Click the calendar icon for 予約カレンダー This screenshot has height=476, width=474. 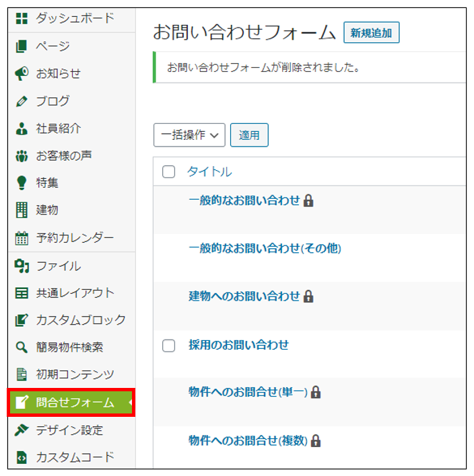[x=22, y=238]
